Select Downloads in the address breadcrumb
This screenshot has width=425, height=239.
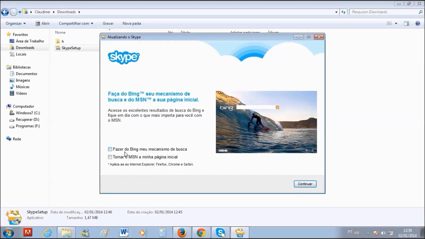[x=66, y=12]
